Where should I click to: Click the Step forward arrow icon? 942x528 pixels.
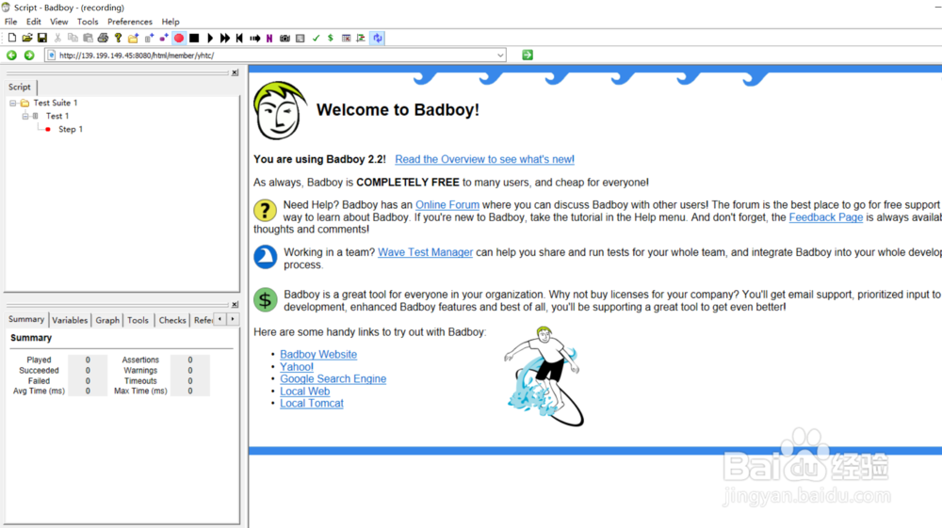[x=254, y=38]
